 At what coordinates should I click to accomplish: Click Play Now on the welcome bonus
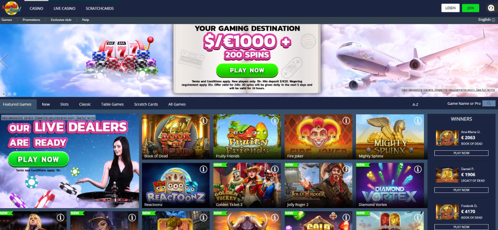tap(247, 70)
